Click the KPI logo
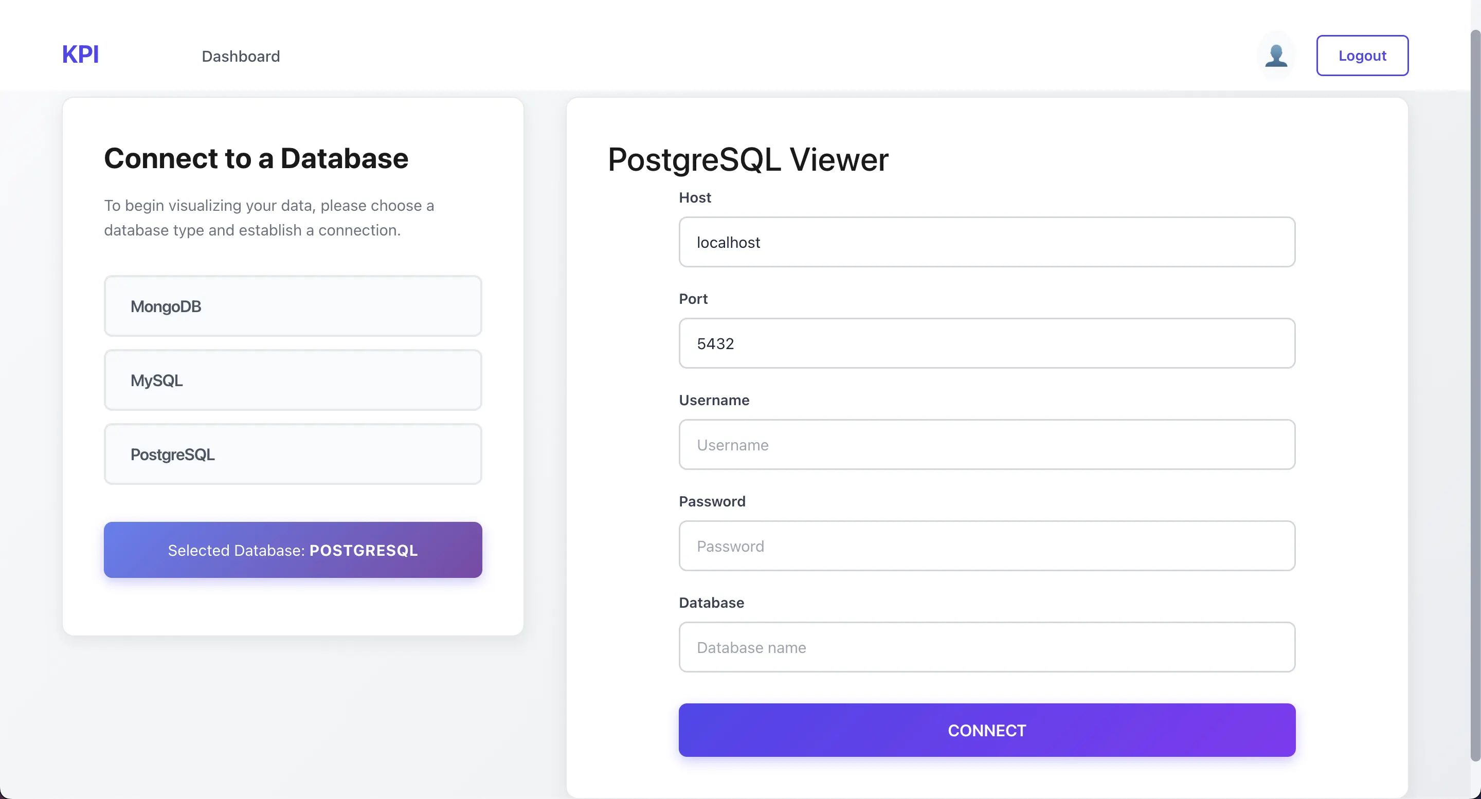Screen dimensions: 1481x799 click(x=81, y=55)
